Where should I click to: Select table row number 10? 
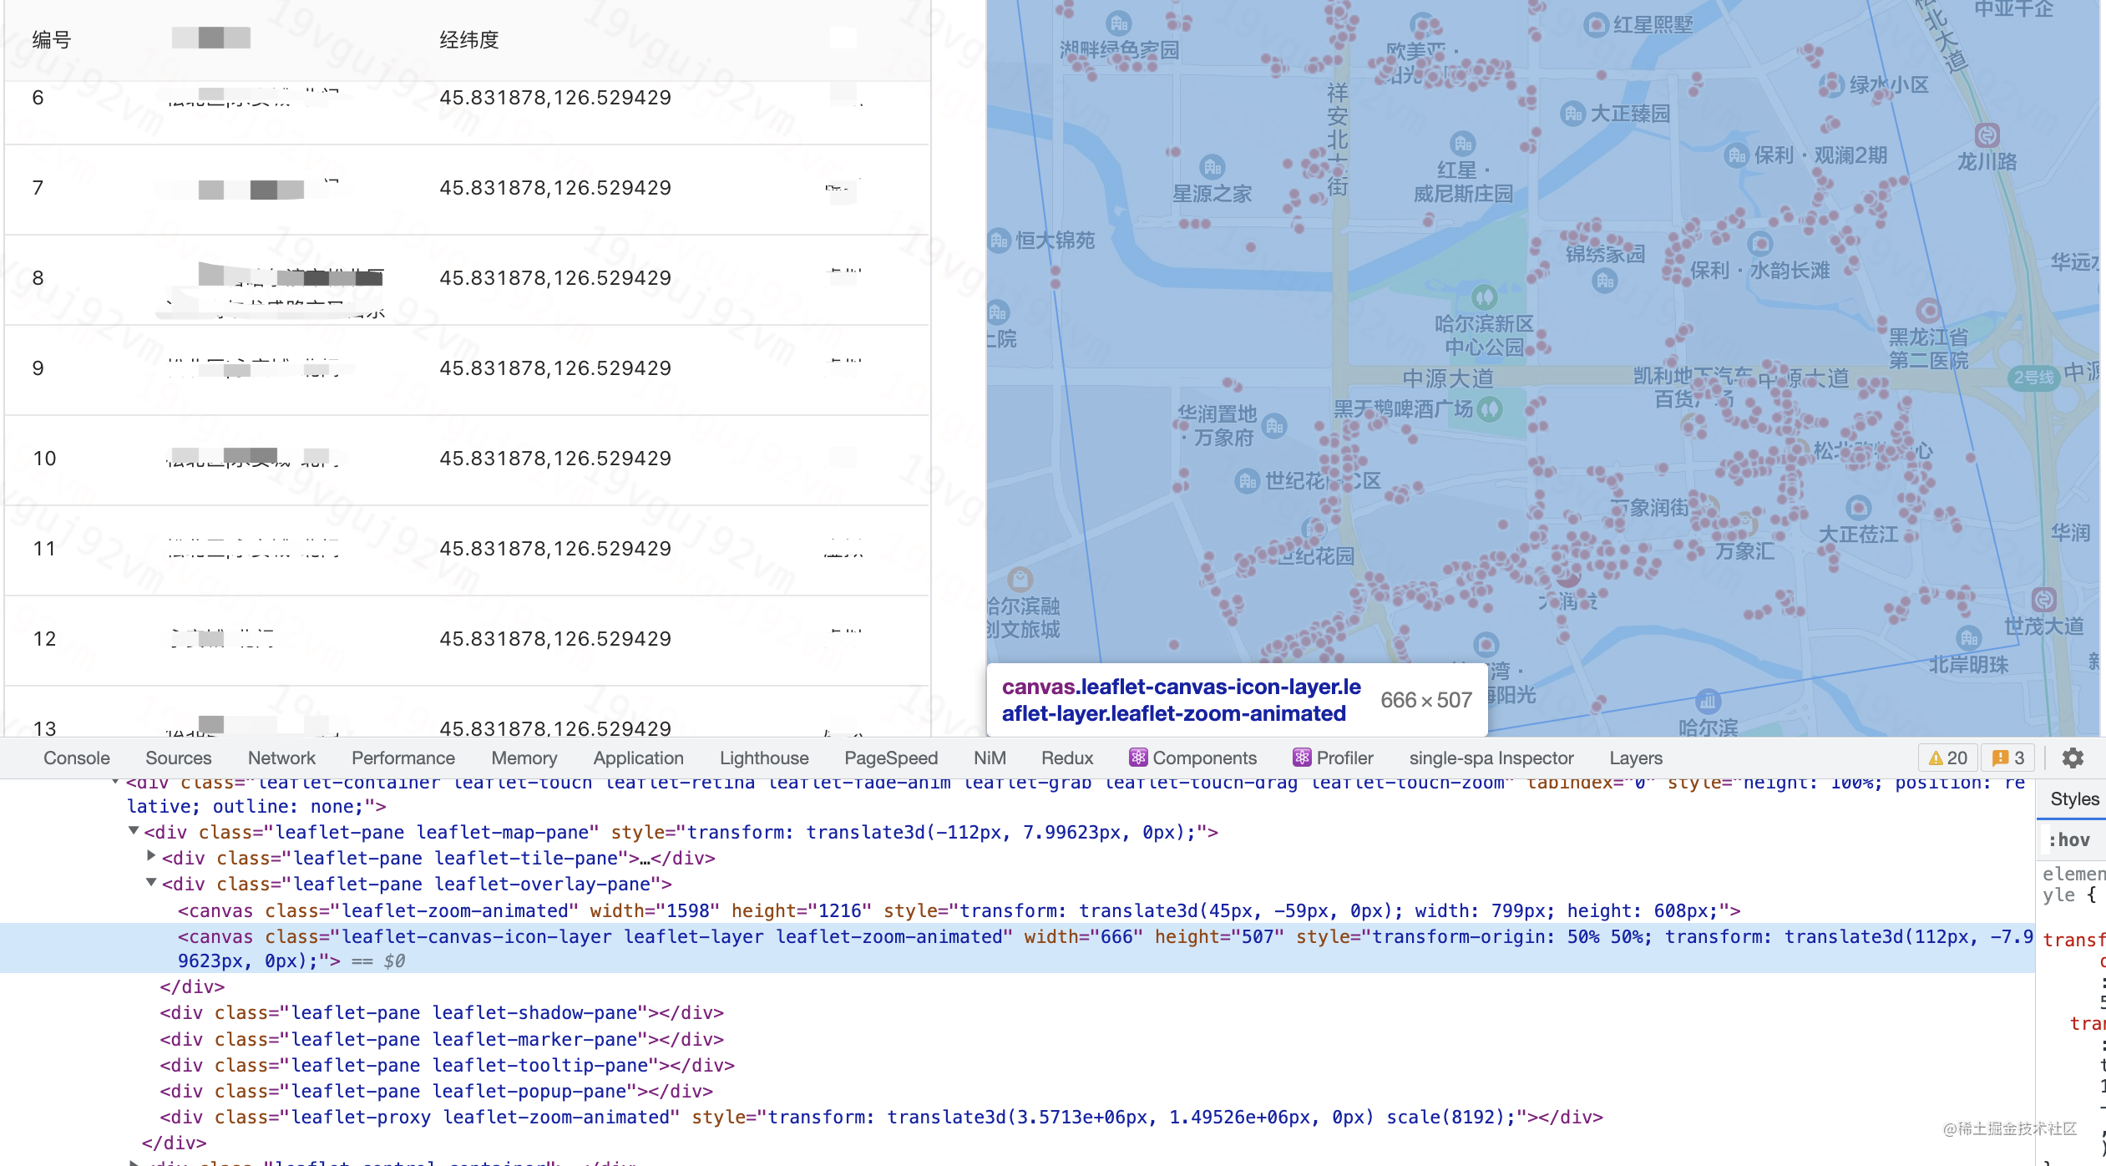(45, 459)
